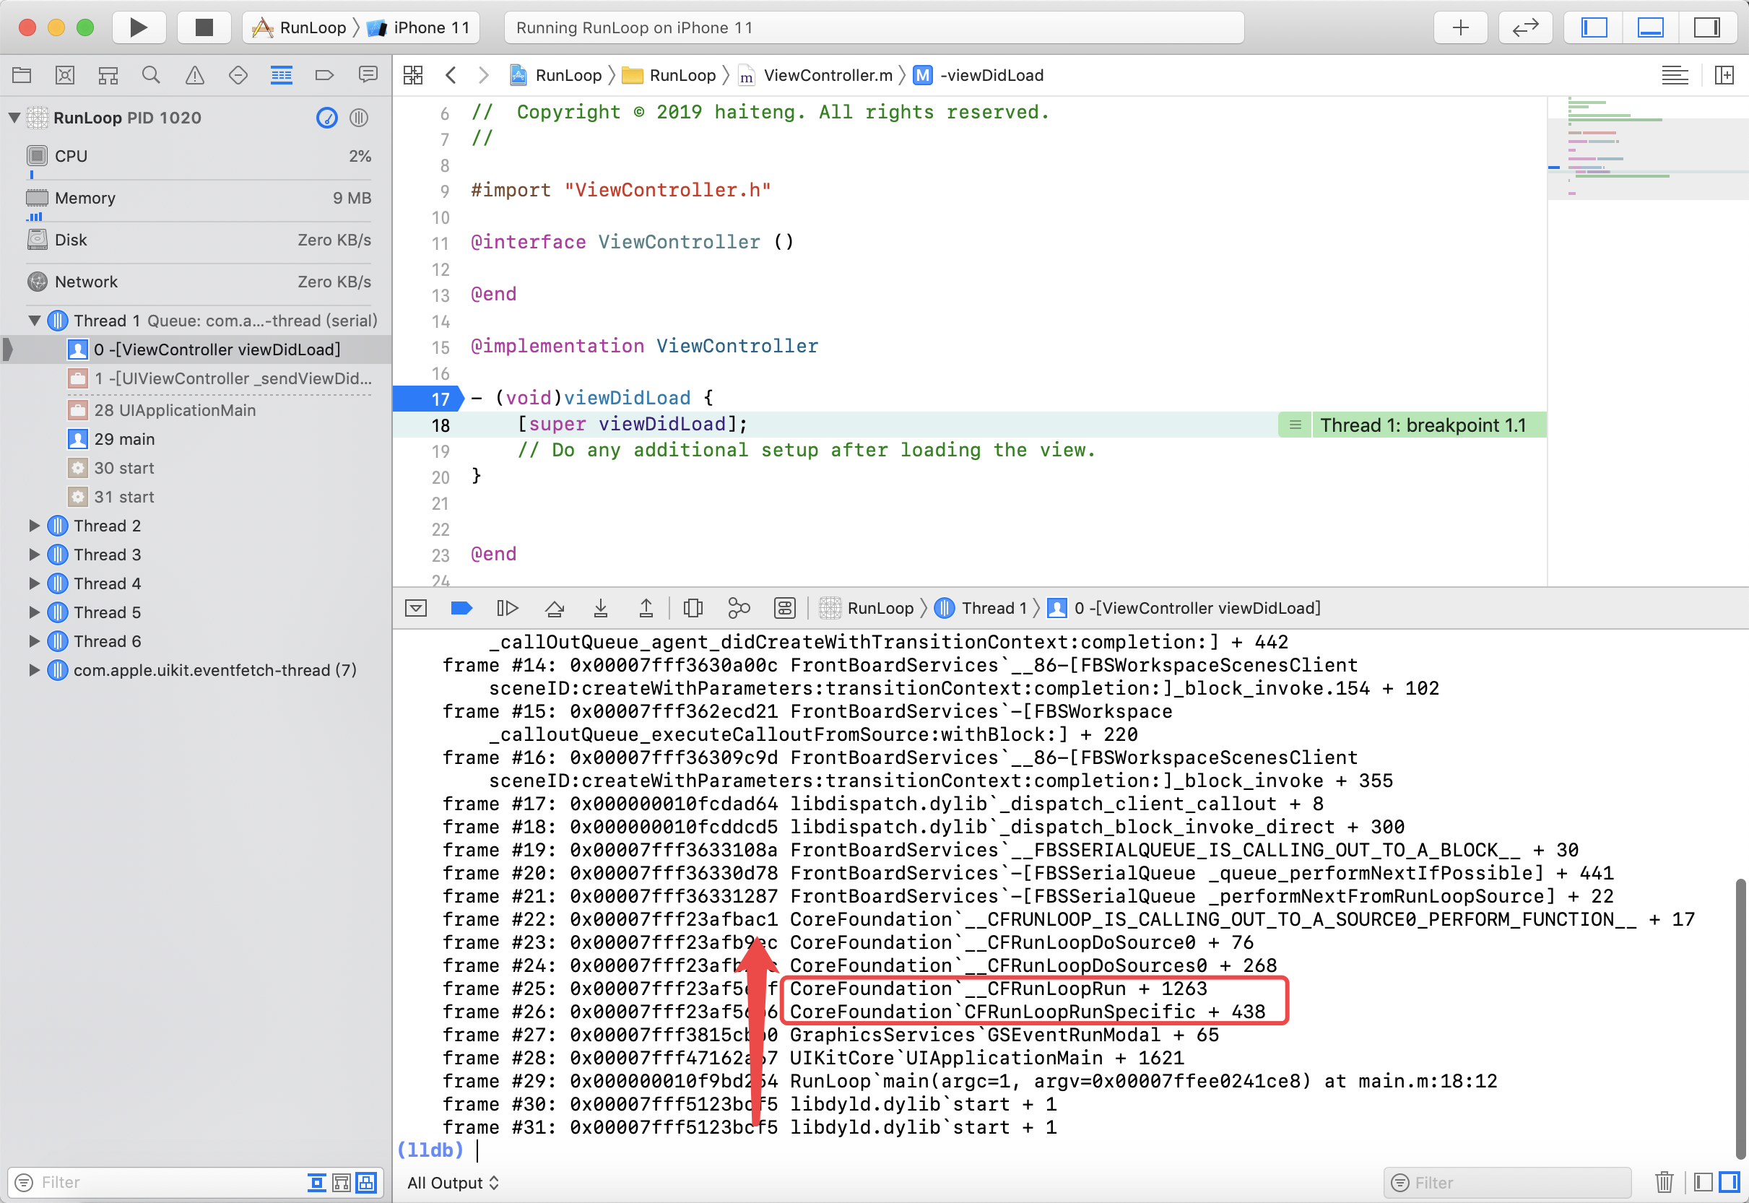Toggle breakpoints activation in debug bar
Viewport: 1749px width, 1203px height.
click(x=461, y=608)
